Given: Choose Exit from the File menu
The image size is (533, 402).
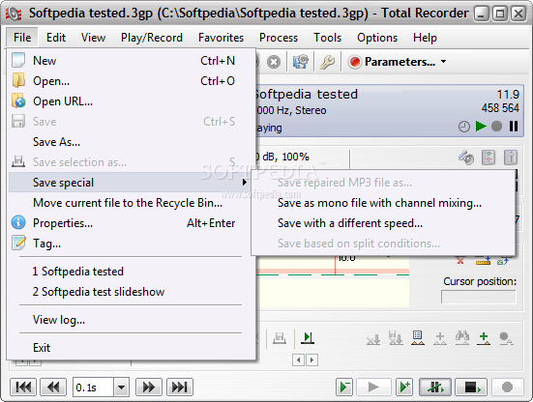Looking at the screenshot, I should pos(131,347).
